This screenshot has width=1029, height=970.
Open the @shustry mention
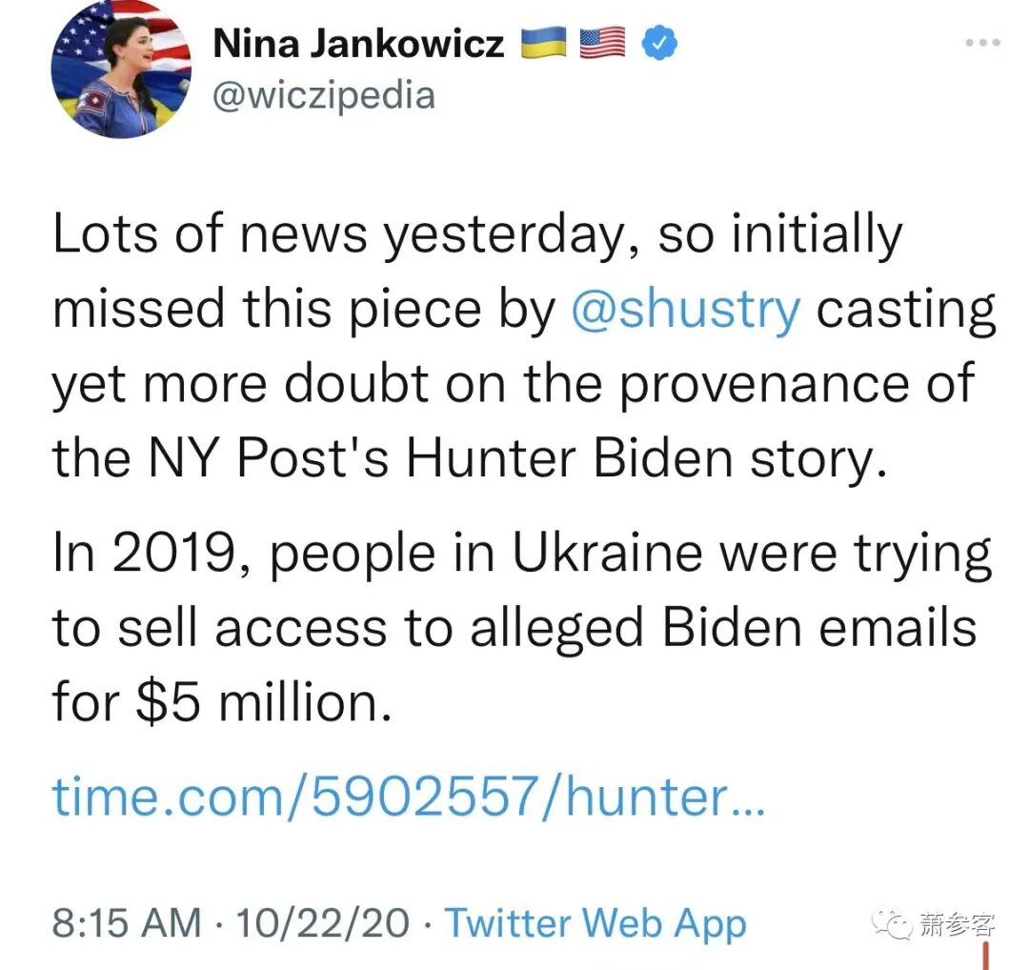click(685, 310)
